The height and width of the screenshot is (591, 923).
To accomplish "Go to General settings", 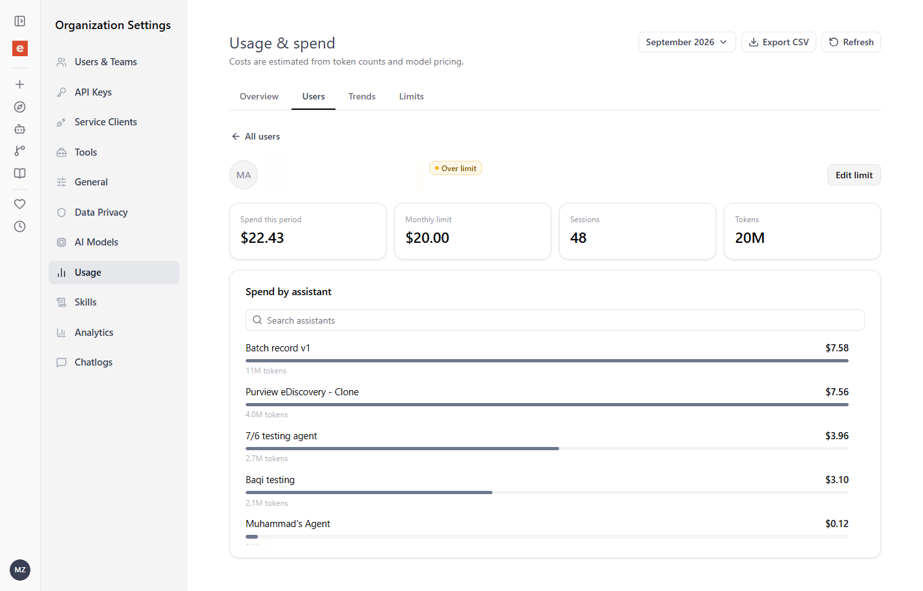I will click(x=114, y=182).
